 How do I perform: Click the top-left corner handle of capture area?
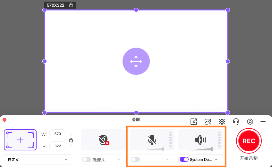click(44, 10)
